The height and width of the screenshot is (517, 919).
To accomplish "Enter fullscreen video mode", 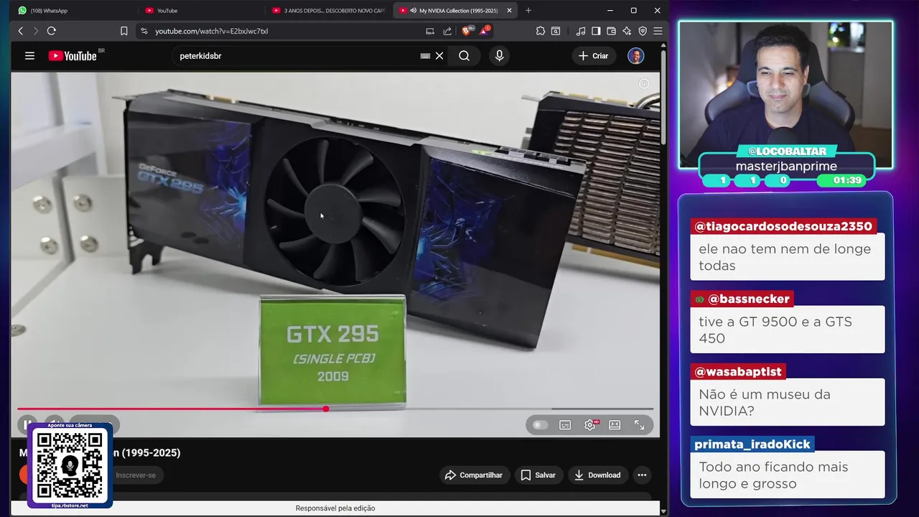I will tap(640, 424).
